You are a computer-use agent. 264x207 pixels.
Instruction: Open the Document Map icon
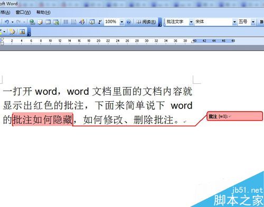click(x=91, y=22)
